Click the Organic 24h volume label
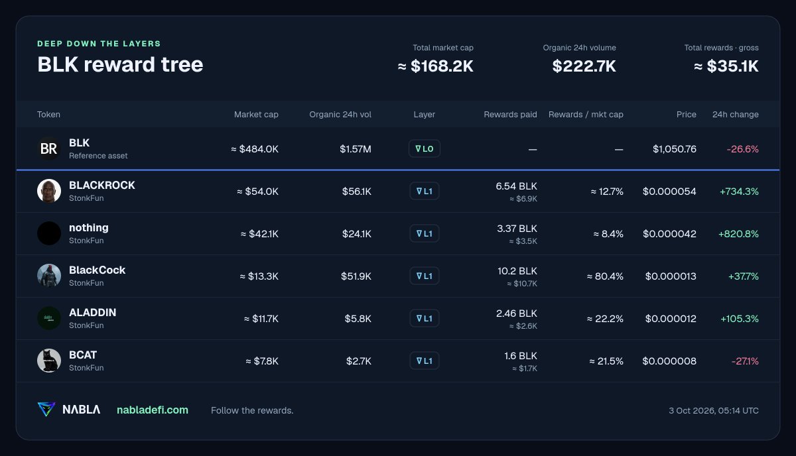 (x=580, y=48)
